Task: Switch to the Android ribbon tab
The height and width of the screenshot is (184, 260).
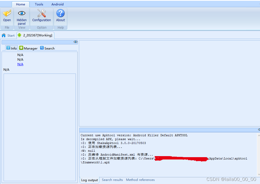Action: point(57,4)
